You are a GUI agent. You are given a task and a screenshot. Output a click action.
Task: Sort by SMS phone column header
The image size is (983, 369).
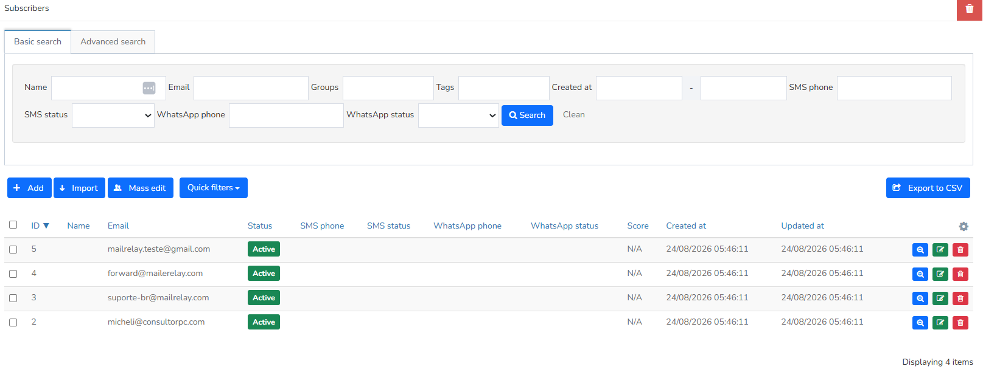(322, 226)
